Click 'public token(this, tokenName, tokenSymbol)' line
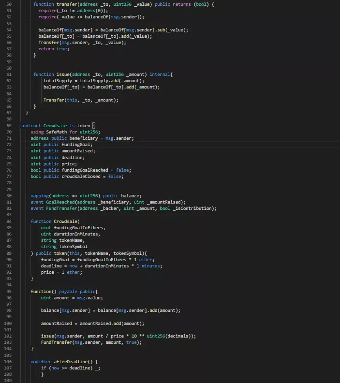 point(89,253)
